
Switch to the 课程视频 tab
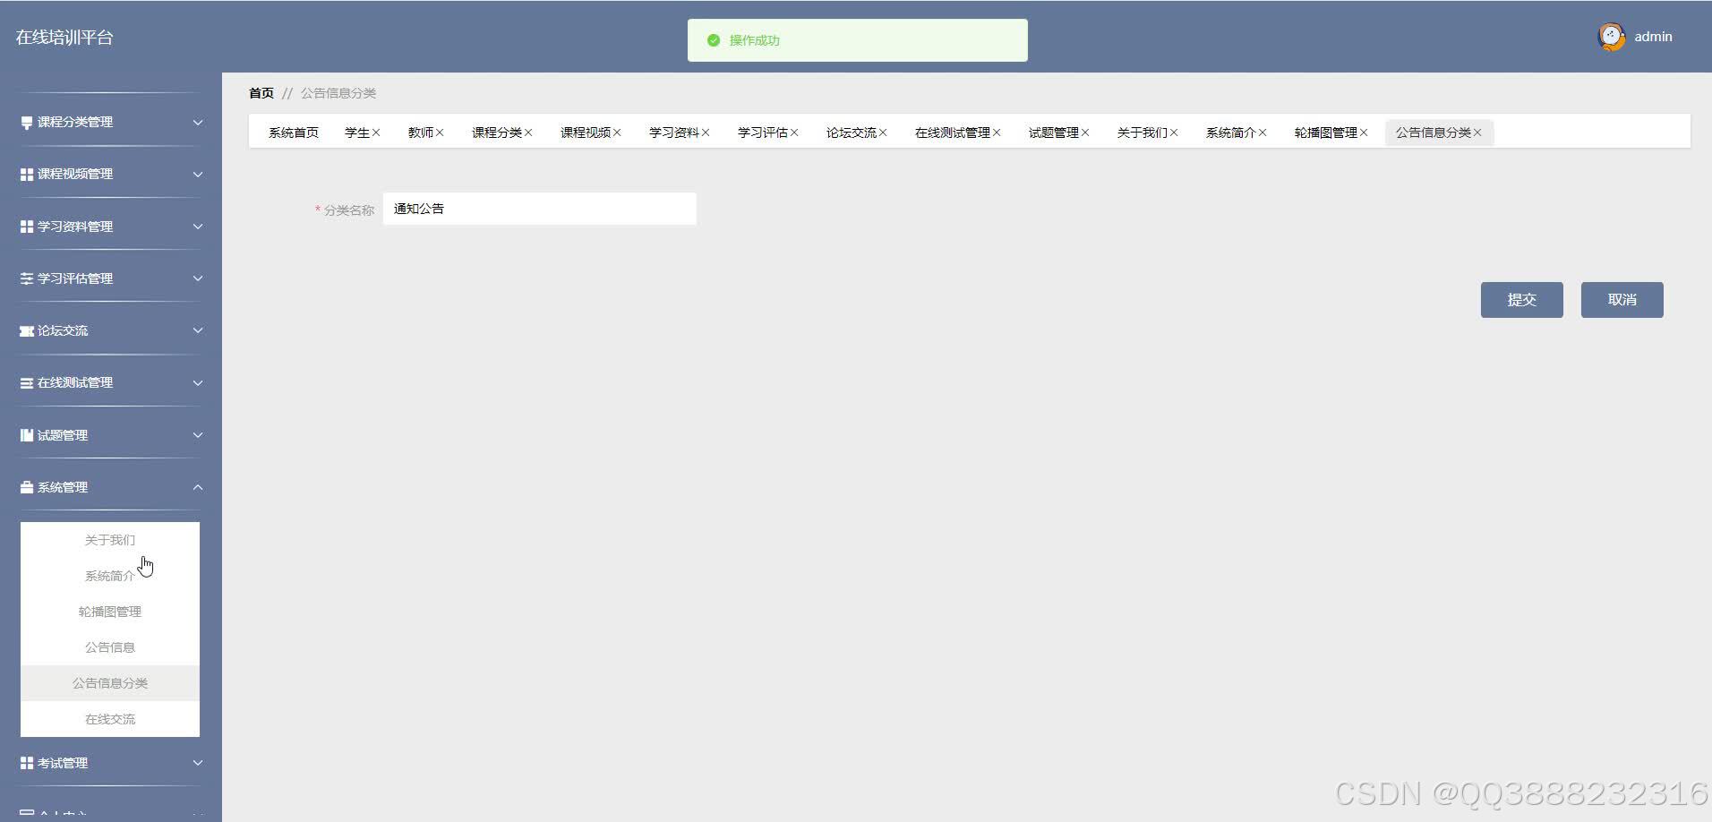click(586, 133)
